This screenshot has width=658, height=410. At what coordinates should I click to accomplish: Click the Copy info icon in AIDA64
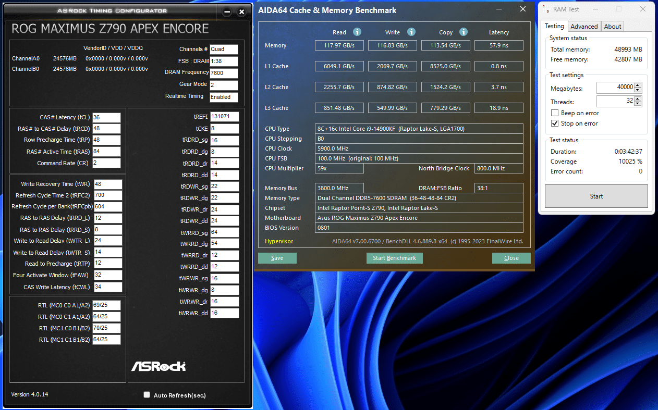(x=464, y=32)
